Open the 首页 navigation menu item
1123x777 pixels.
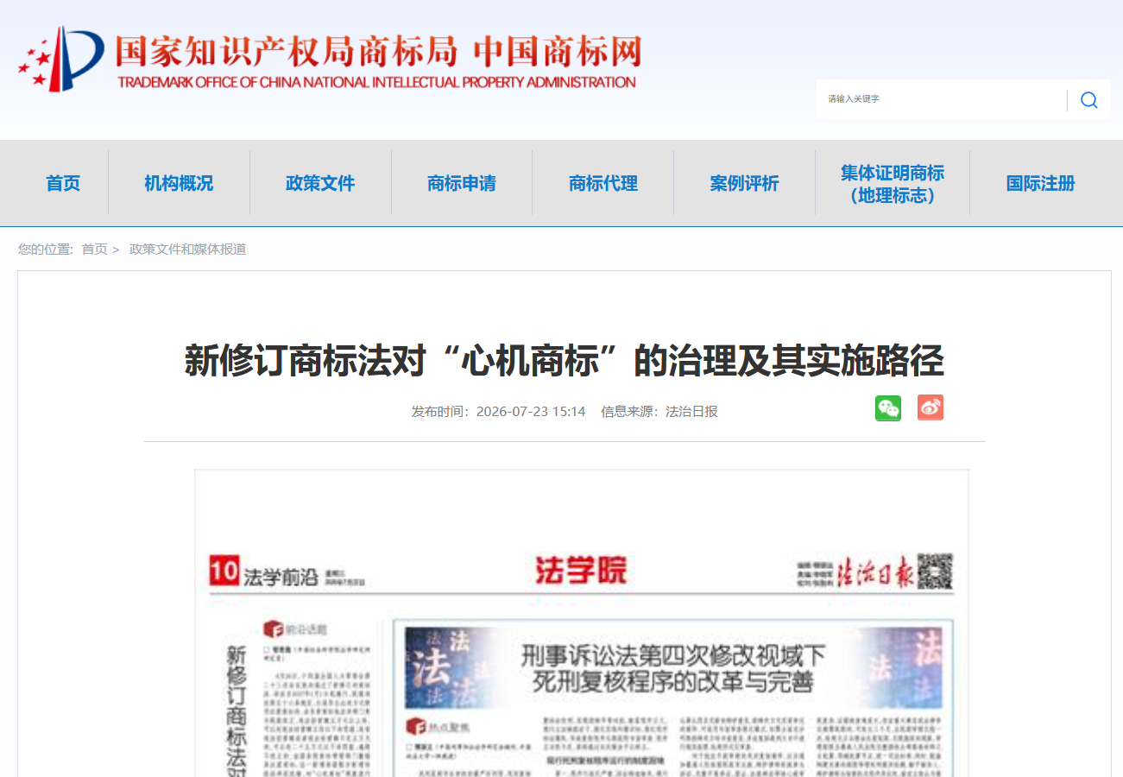click(63, 183)
